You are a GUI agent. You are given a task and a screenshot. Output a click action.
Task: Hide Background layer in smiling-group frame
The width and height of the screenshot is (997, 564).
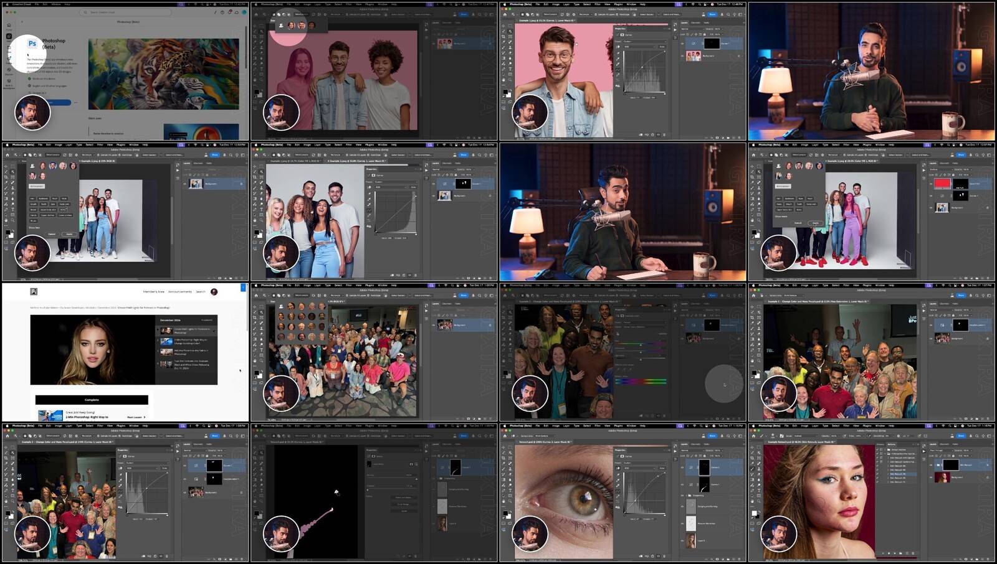(x=434, y=195)
